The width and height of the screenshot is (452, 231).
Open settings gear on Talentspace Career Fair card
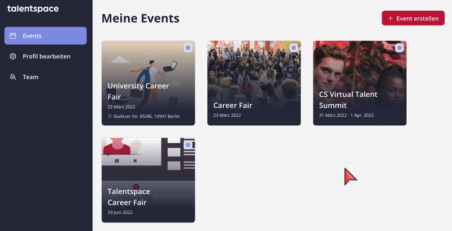coord(188,145)
